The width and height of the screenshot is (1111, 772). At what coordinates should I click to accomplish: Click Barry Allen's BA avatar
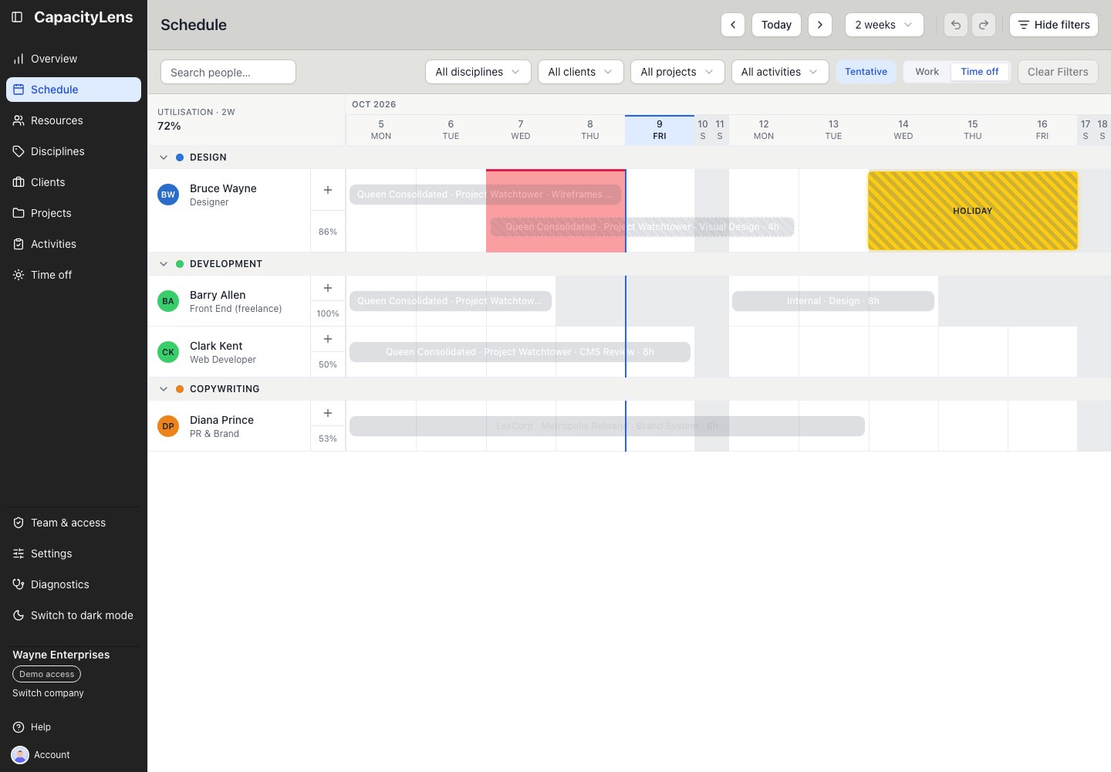(168, 301)
